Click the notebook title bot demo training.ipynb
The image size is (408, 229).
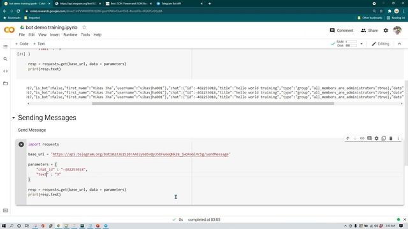(x=52, y=27)
